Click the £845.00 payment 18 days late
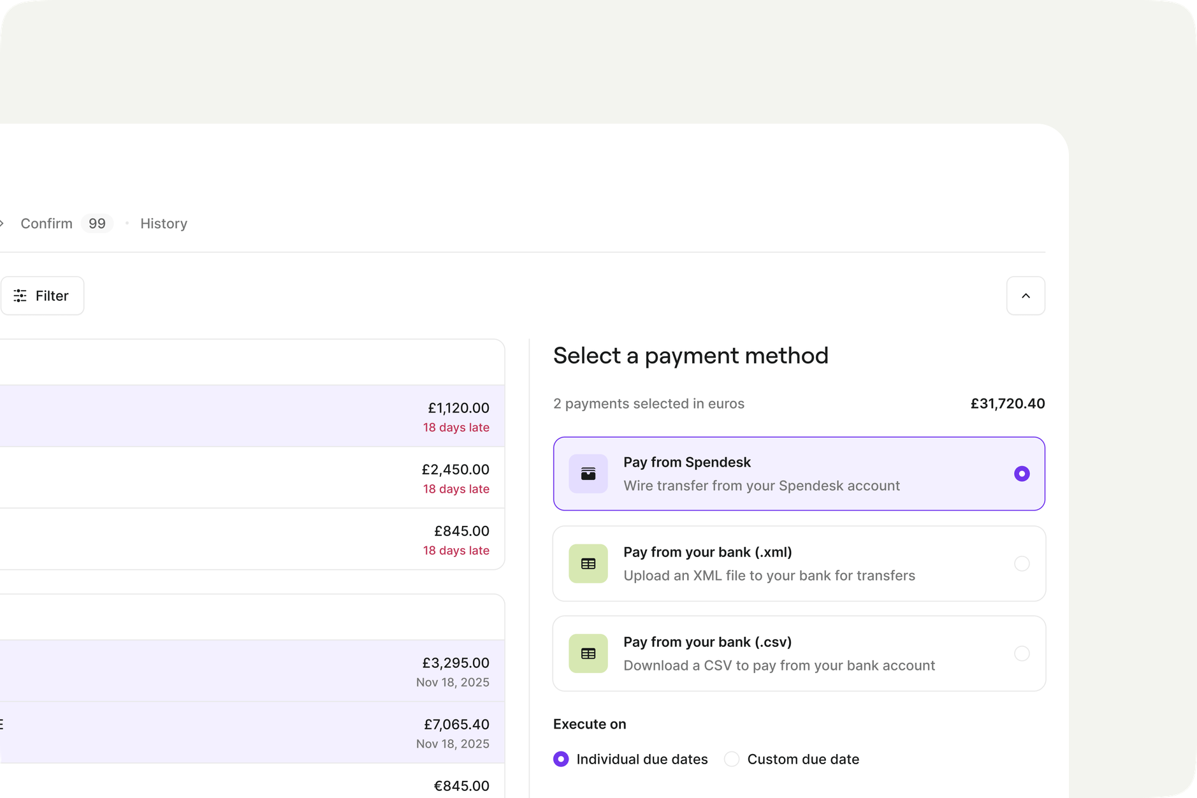This screenshot has height=798, width=1197. (x=255, y=539)
